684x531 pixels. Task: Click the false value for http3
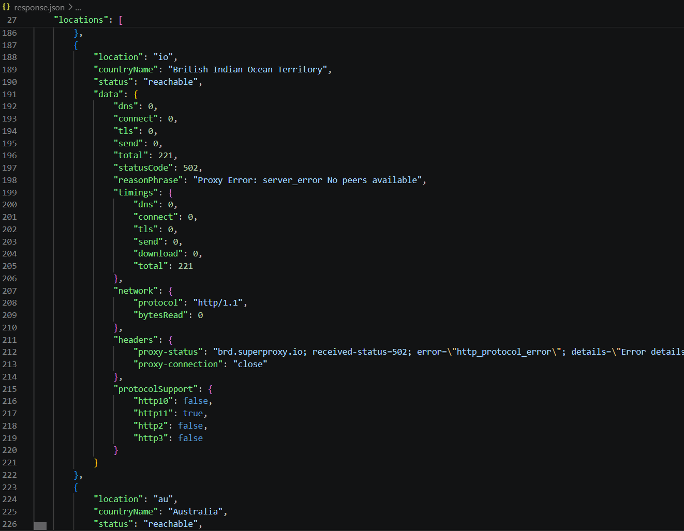190,438
